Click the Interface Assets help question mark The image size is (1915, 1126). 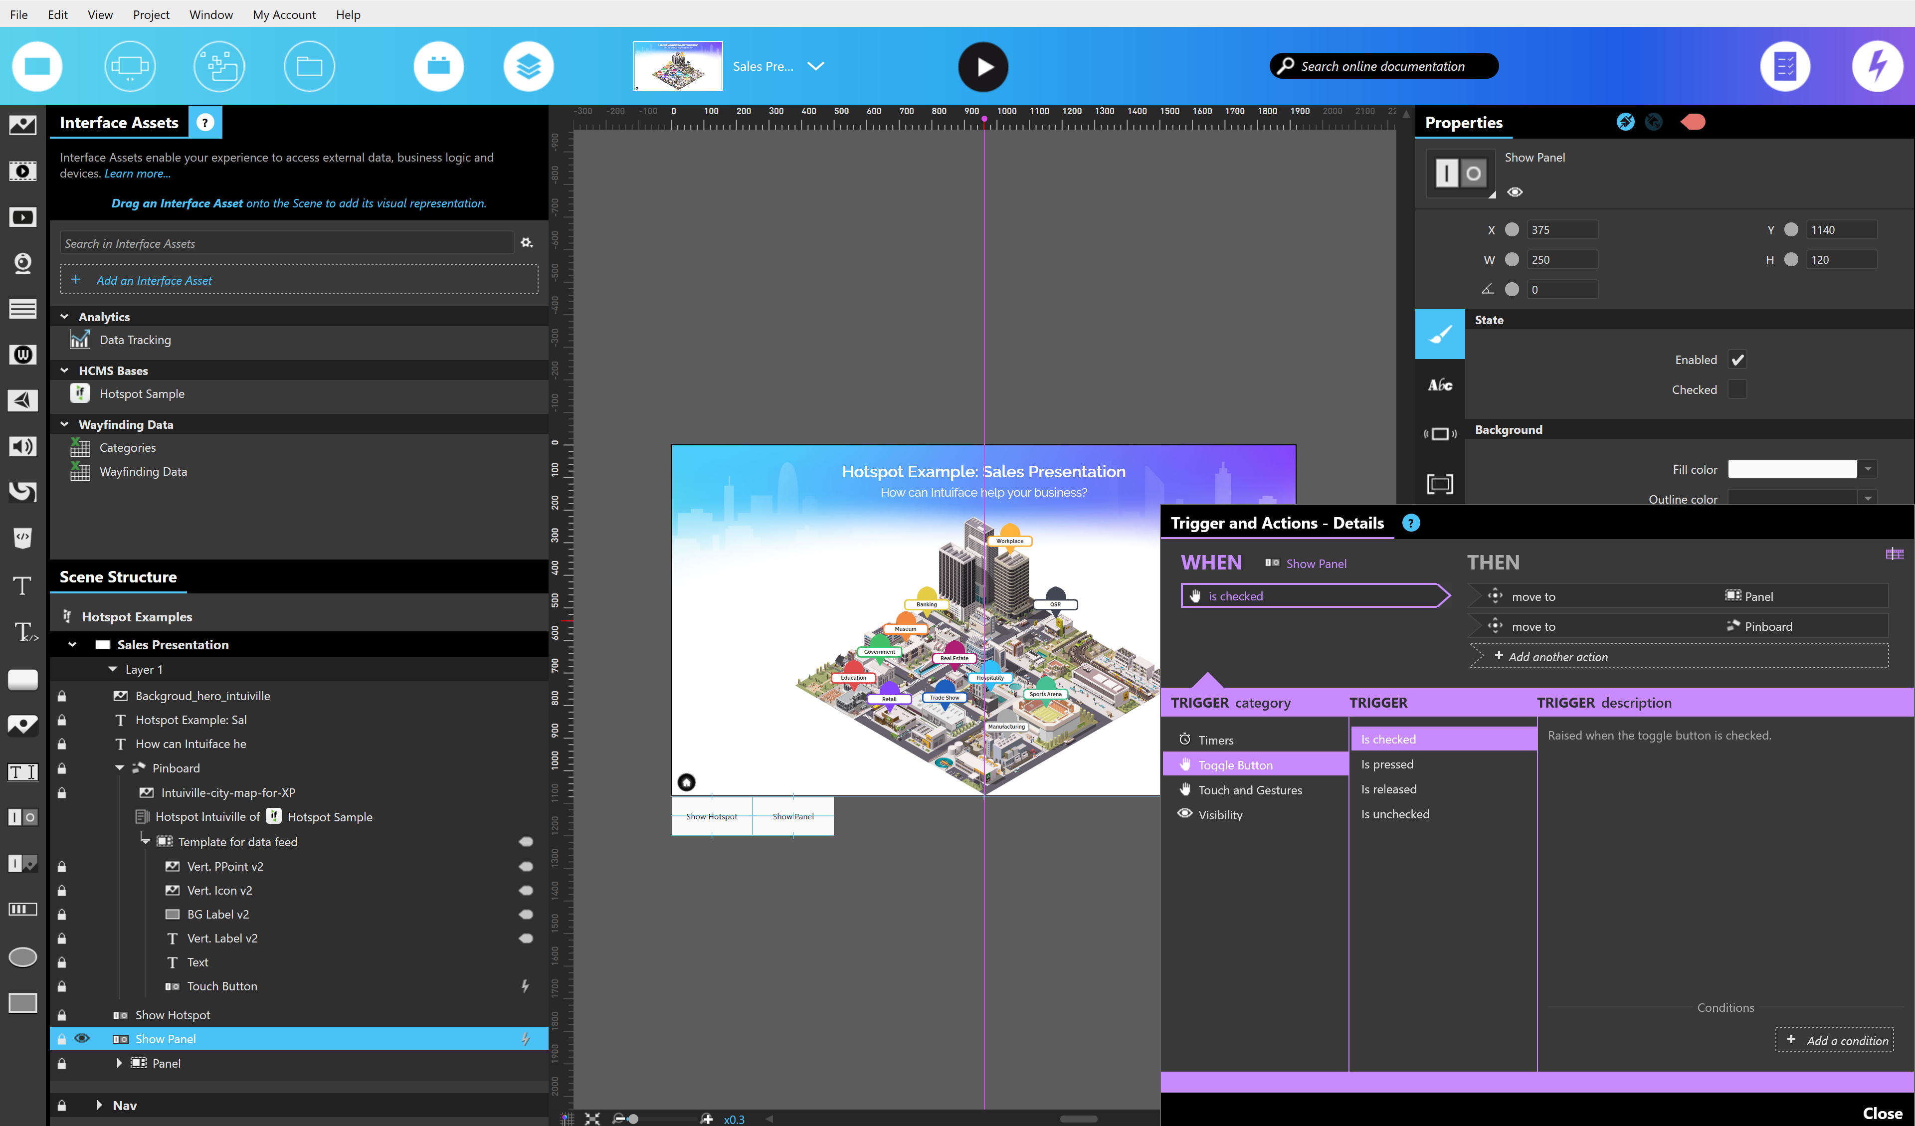tap(205, 122)
